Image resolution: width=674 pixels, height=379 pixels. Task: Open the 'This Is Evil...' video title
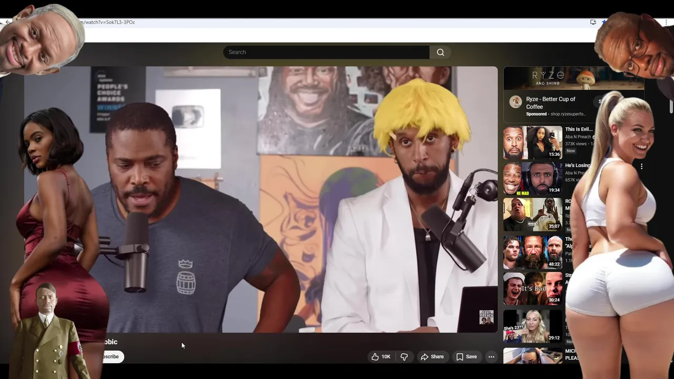click(579, 129)
